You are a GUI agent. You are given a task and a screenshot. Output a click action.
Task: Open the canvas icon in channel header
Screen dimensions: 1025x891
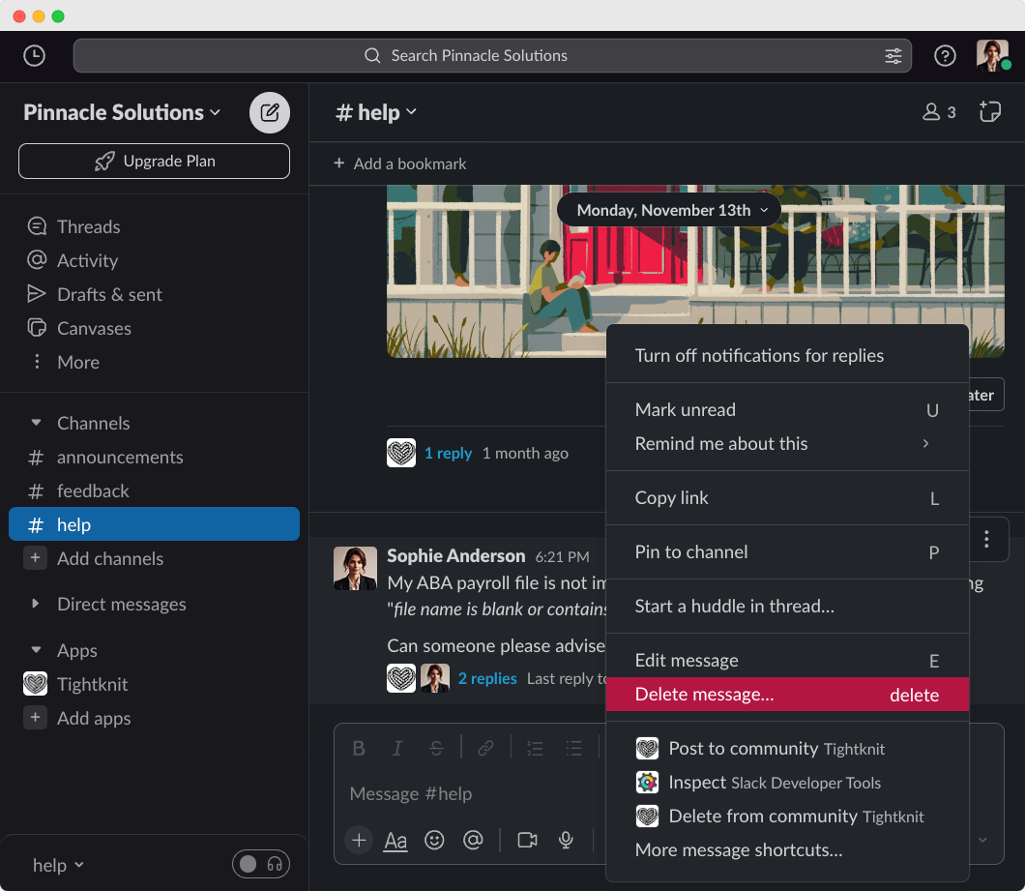[989, 112]
